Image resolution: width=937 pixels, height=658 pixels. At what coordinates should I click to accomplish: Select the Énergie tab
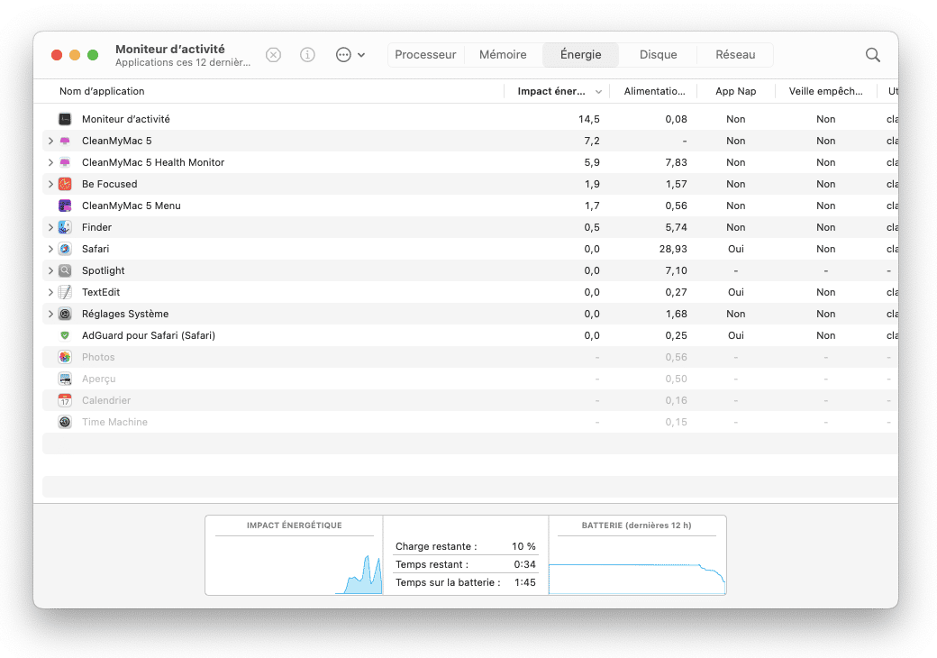[x=581, y=55]
